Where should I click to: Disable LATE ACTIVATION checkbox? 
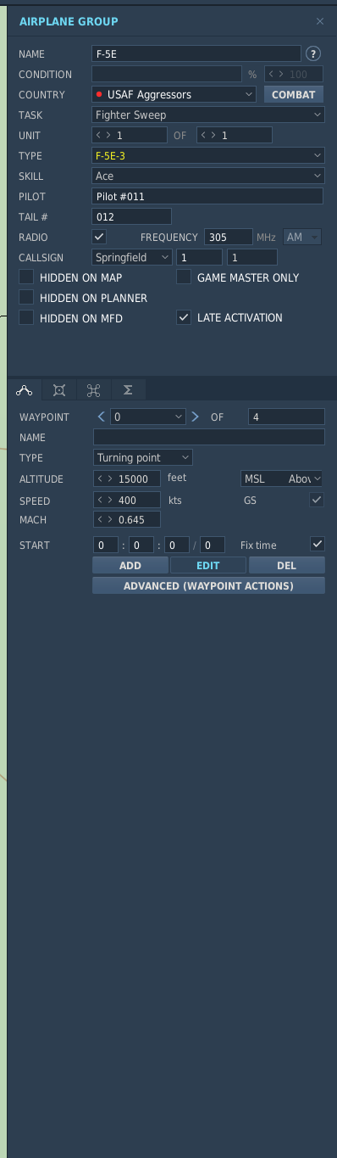[183, 317]
